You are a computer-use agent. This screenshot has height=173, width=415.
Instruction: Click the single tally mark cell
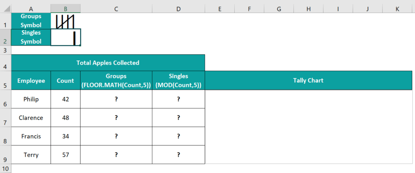tap(66, 37)
